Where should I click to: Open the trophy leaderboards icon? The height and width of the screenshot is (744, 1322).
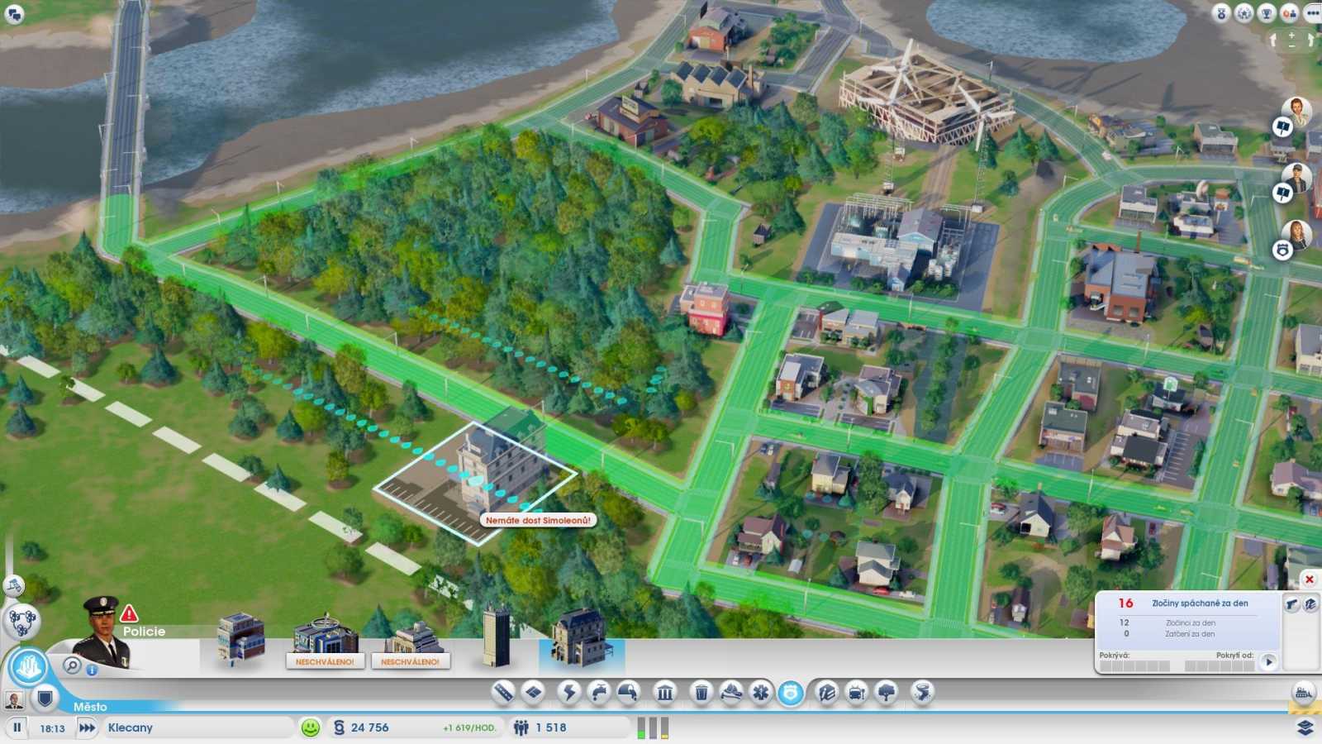(1266, 12)
